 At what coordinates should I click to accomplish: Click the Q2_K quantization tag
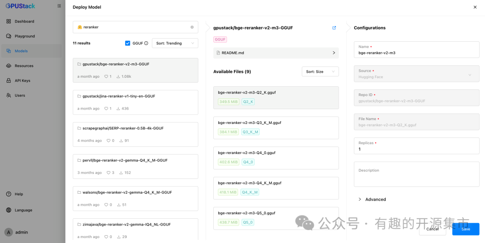[248, 102]
